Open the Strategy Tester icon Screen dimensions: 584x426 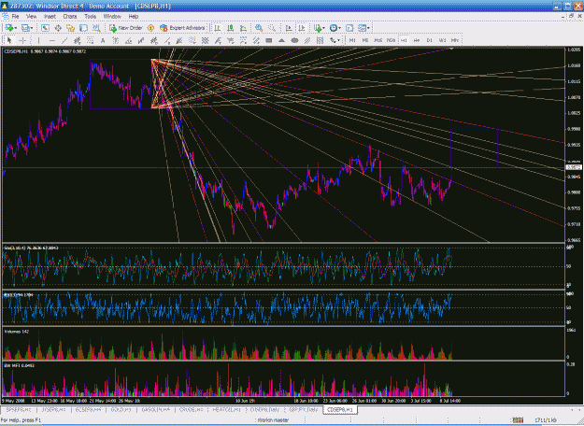click(96, 28)
